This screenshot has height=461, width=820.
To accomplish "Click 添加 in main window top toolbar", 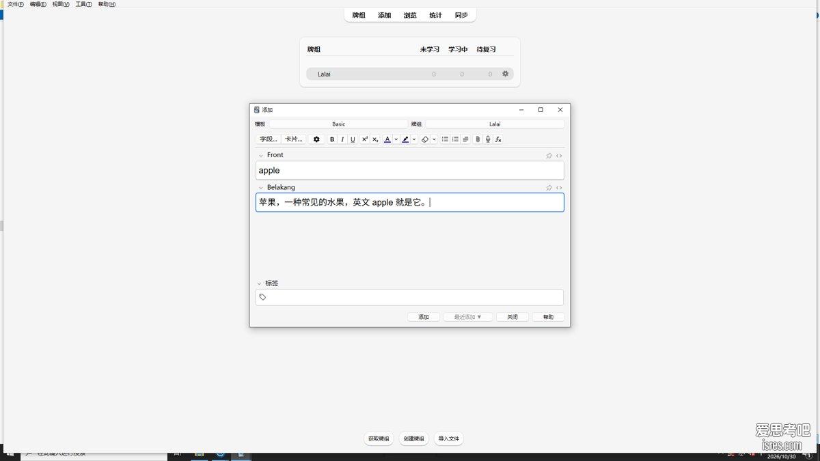I will [385, 15].
